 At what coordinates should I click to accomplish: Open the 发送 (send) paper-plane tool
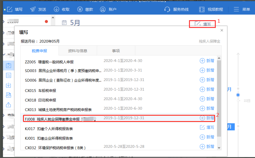38,9
